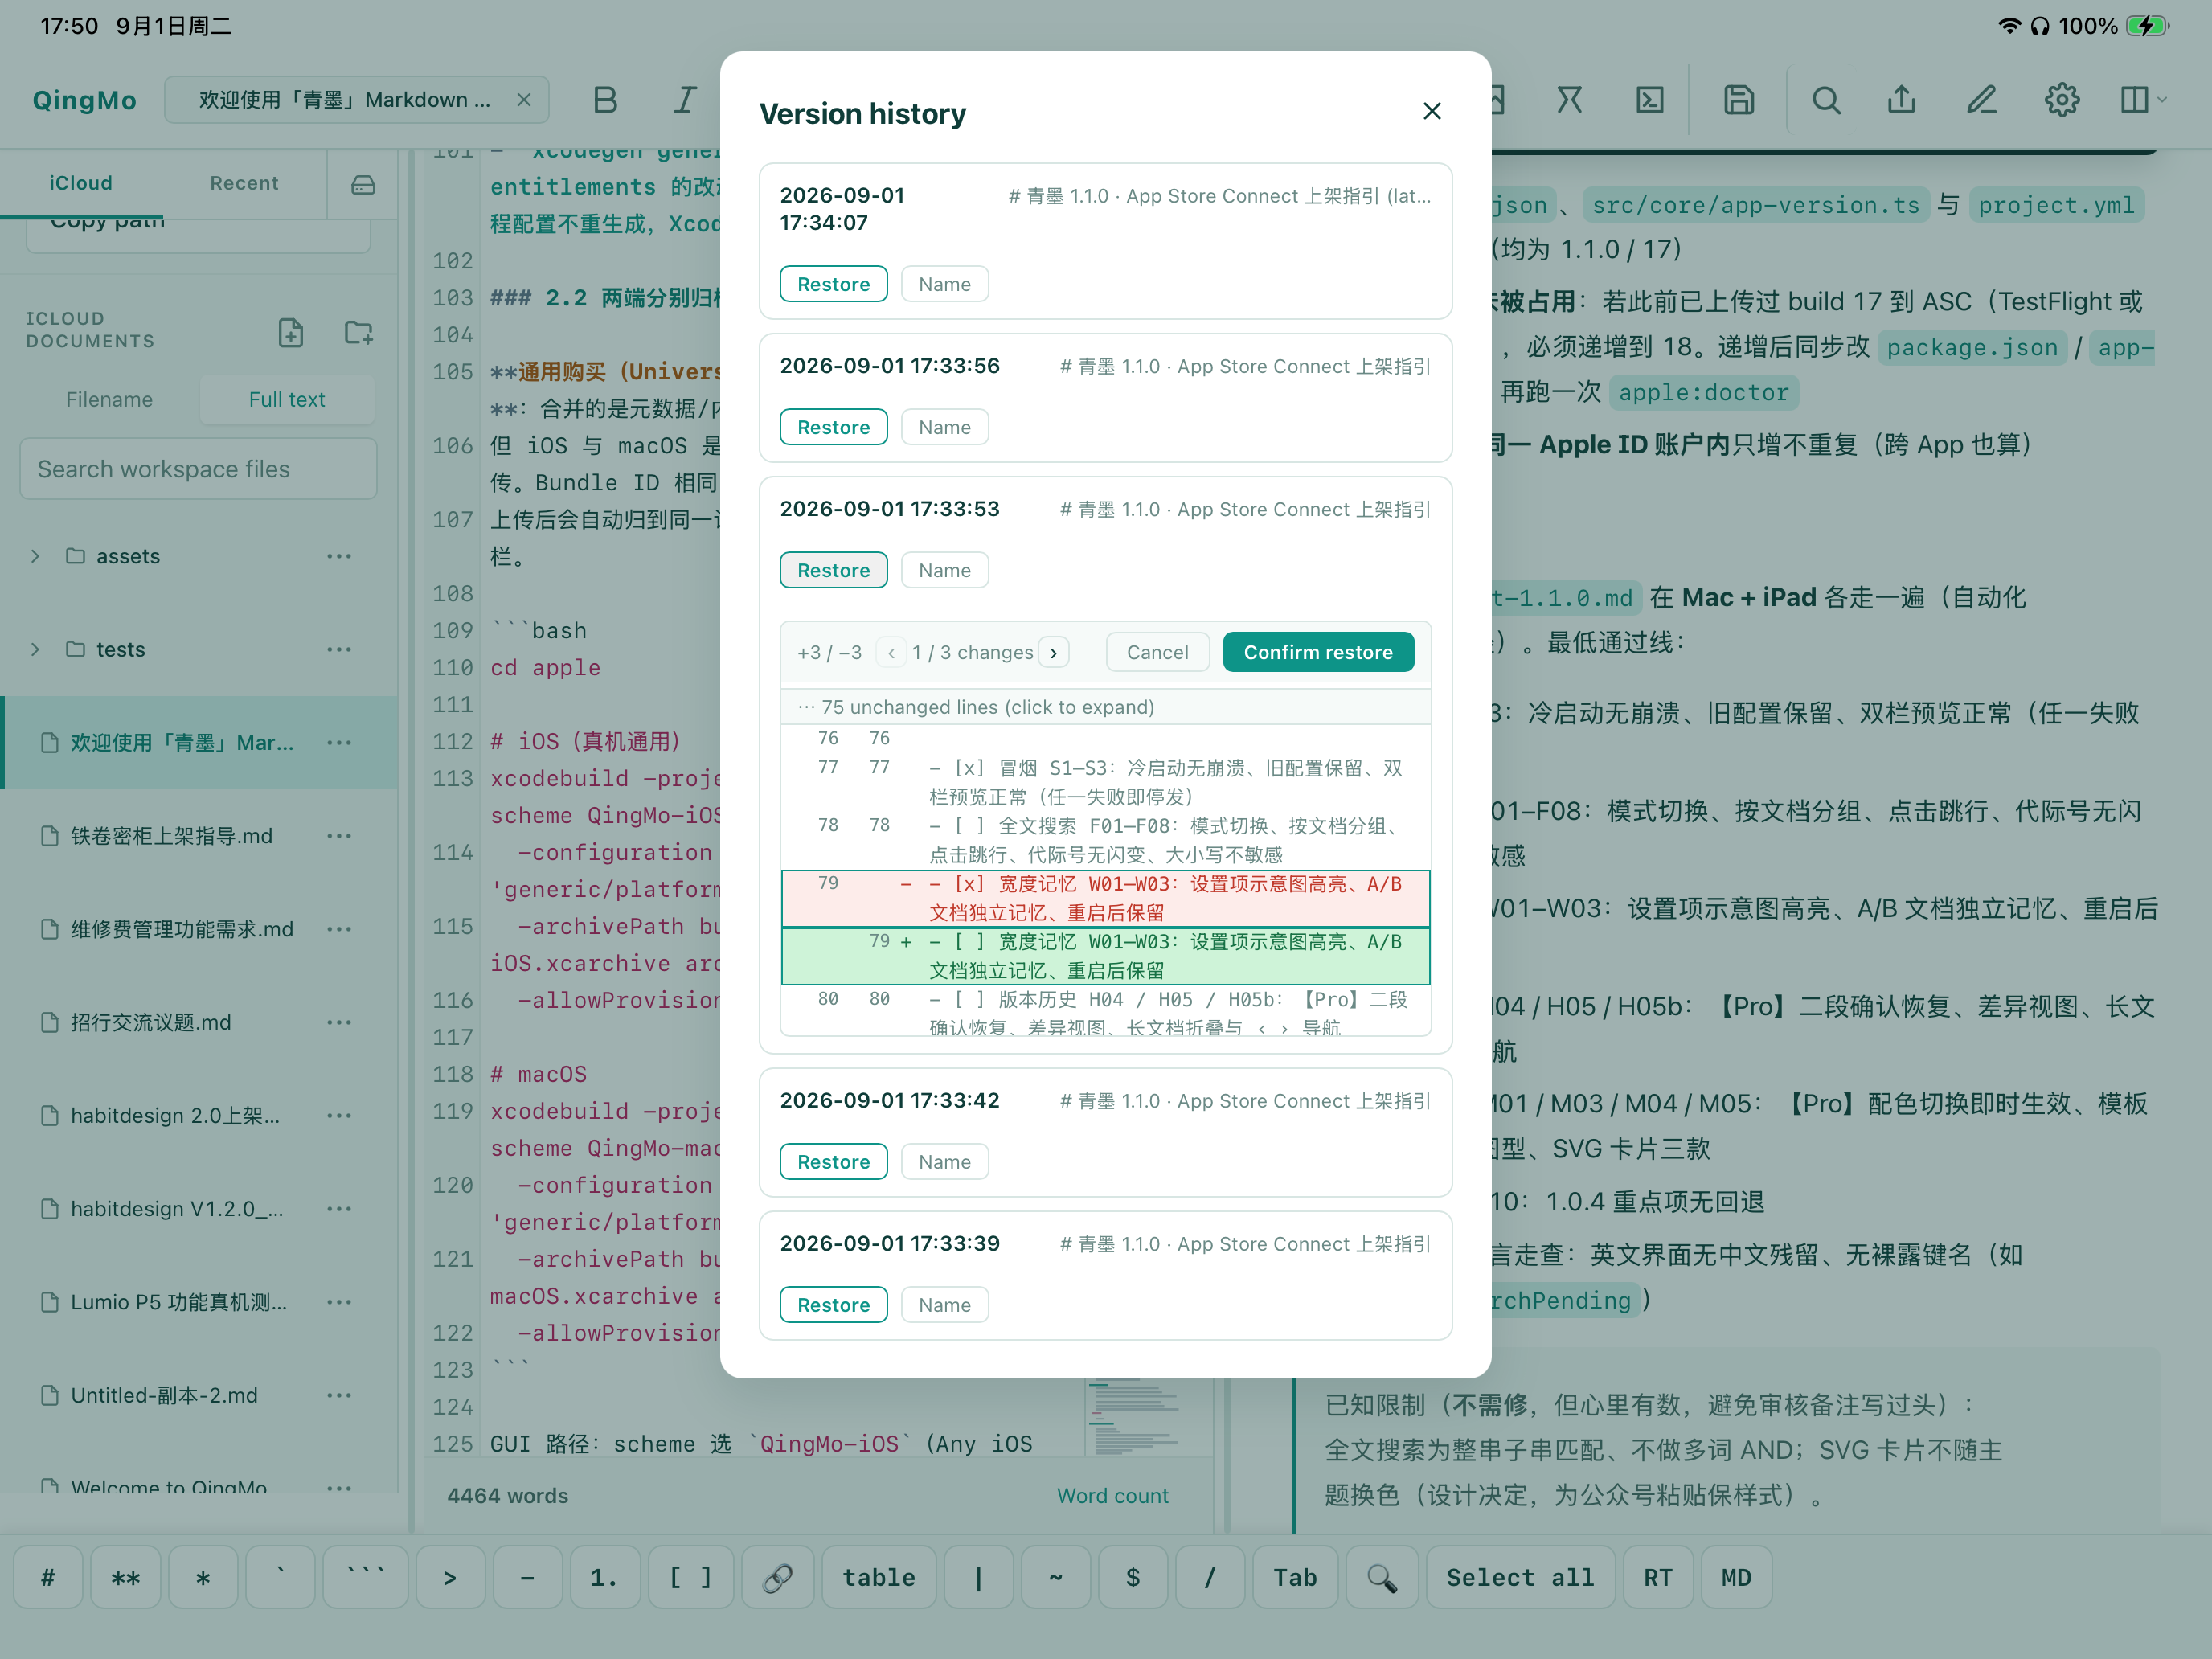Viewport: 2212px width, 1659px height.
Task: Toggle italic formatting in toolbar
Action: [685, 100]
